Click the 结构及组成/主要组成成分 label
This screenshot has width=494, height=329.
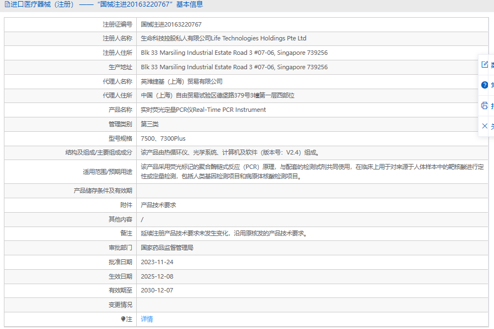99,153
